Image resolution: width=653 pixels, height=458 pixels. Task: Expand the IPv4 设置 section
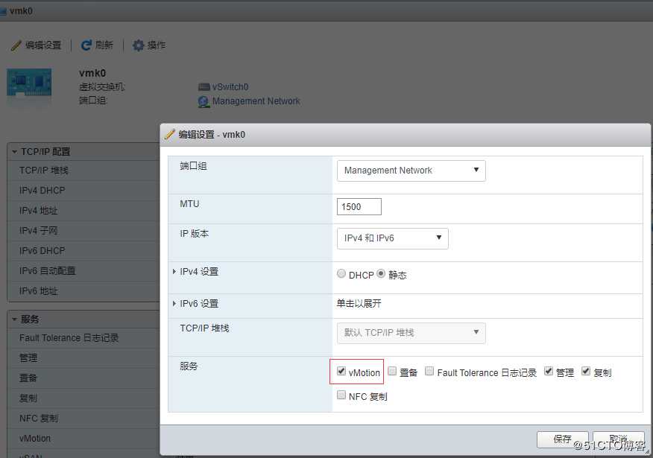(174, 272)
